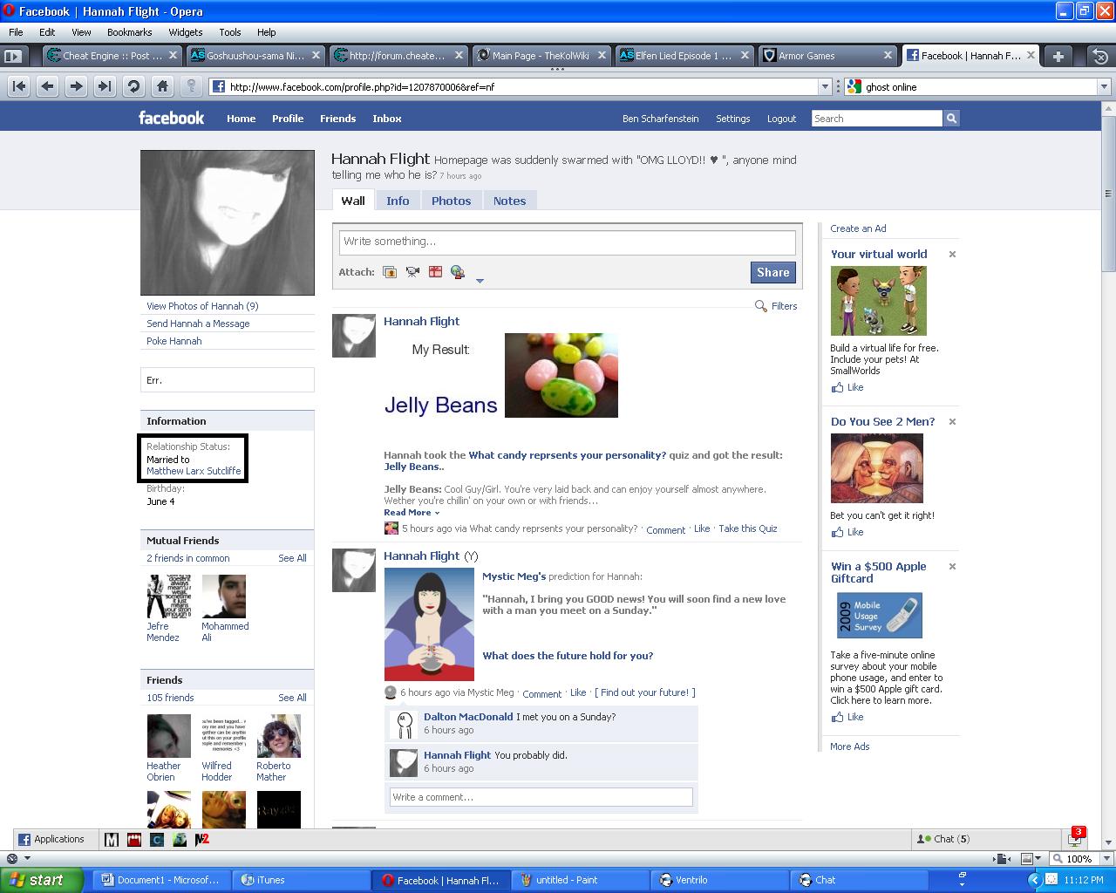Close the Cheat Engine tab
Image resolution: width=1116 pixels, height=893 pixels.
tap(173, 55)
